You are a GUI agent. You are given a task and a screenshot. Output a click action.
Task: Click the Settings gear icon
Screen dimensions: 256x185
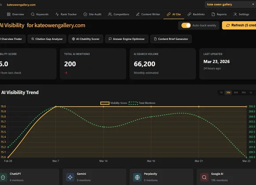[x=235, y=15]
